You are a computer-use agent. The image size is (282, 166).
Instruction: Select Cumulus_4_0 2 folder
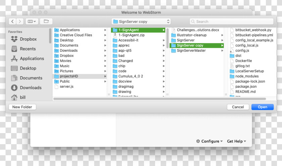138,76
